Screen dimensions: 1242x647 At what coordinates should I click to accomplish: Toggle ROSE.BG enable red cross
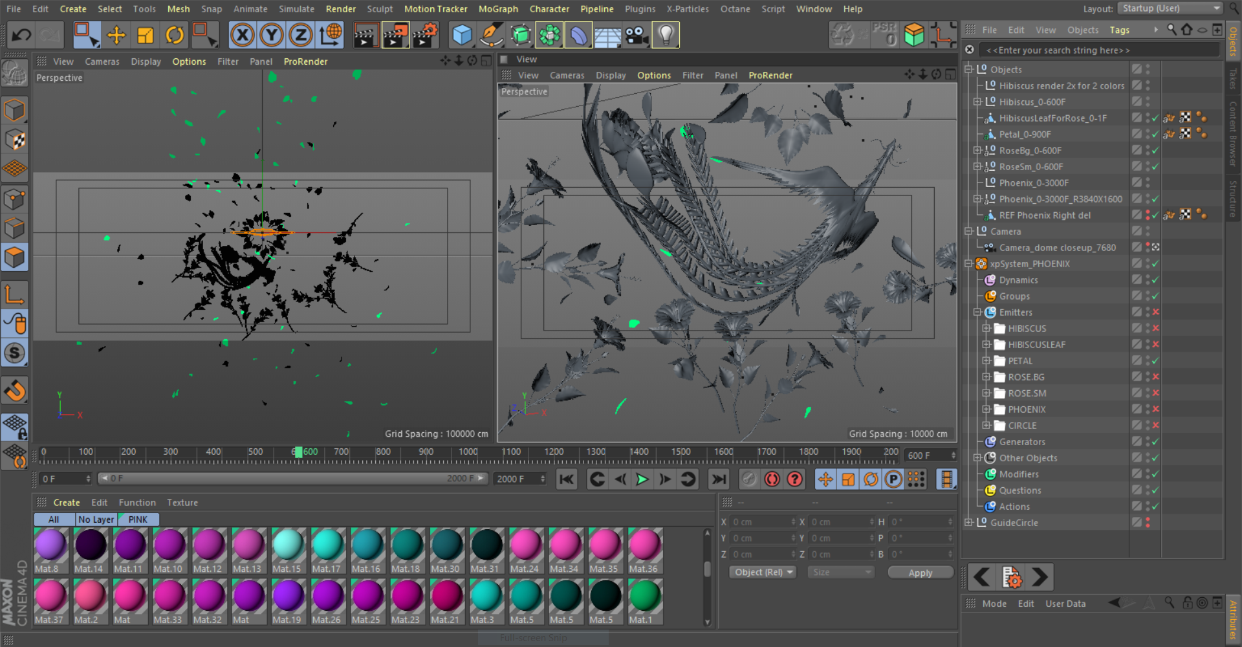pyautogui.click(x=1155, y=377)
